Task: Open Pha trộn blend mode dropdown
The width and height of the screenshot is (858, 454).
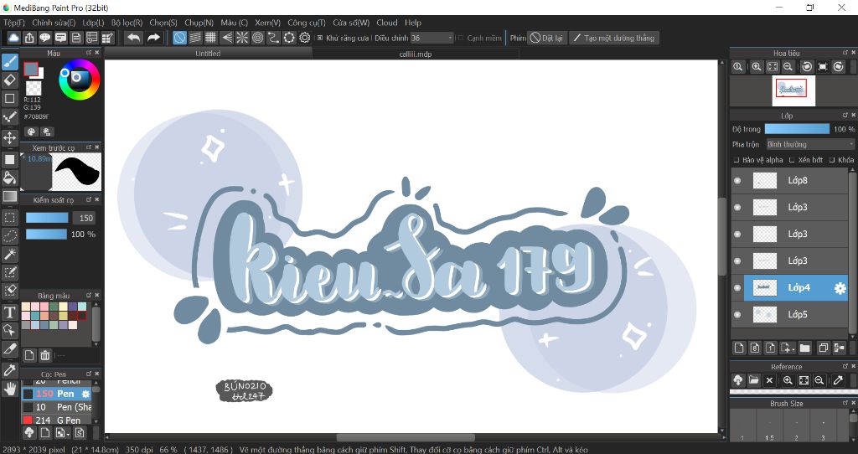Action: coord(810,144)
